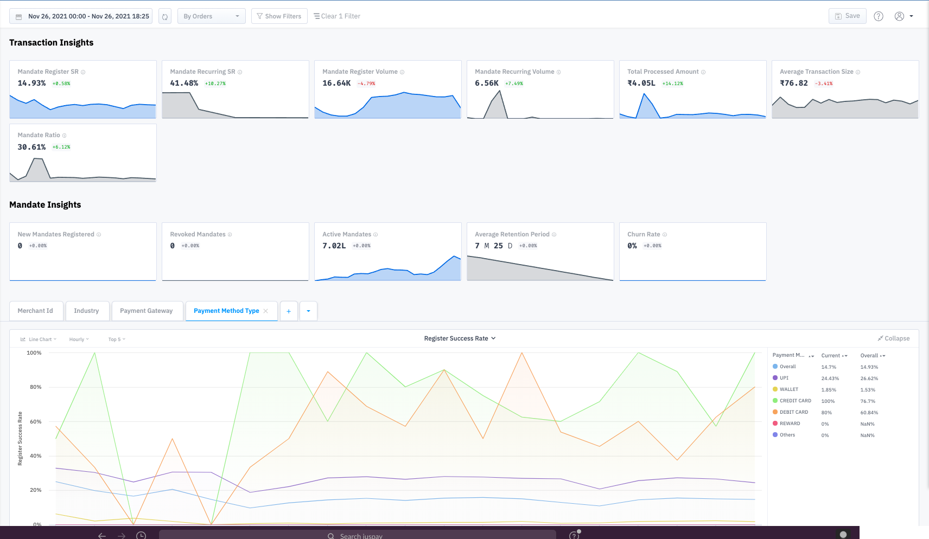Click the refresh icon beside date range
The image size is (929, 539).
tap(165, 16)
